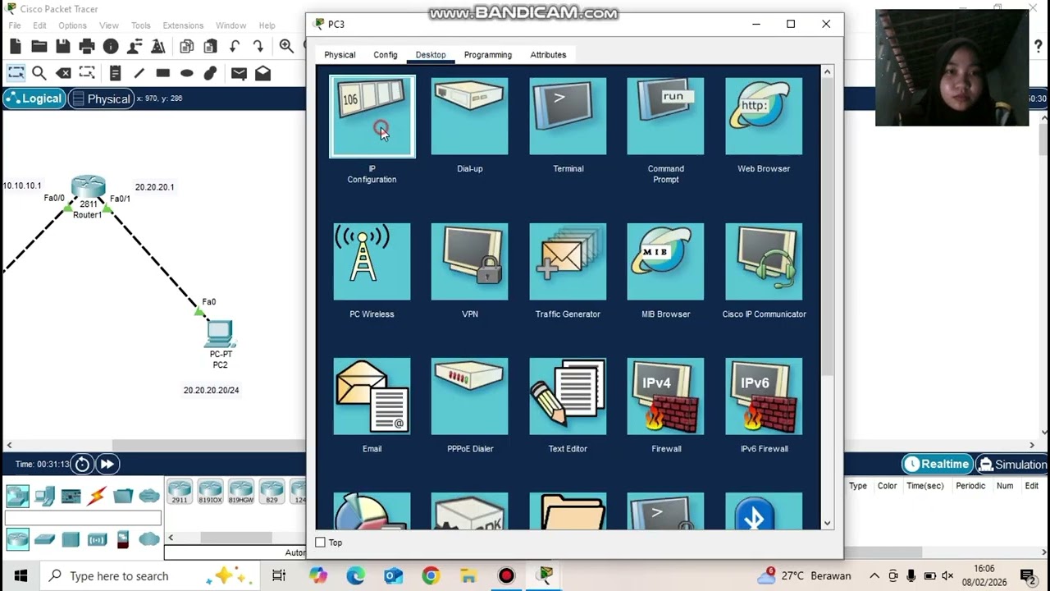
Task: Click the Windows Start button
Action: [21, 575]
